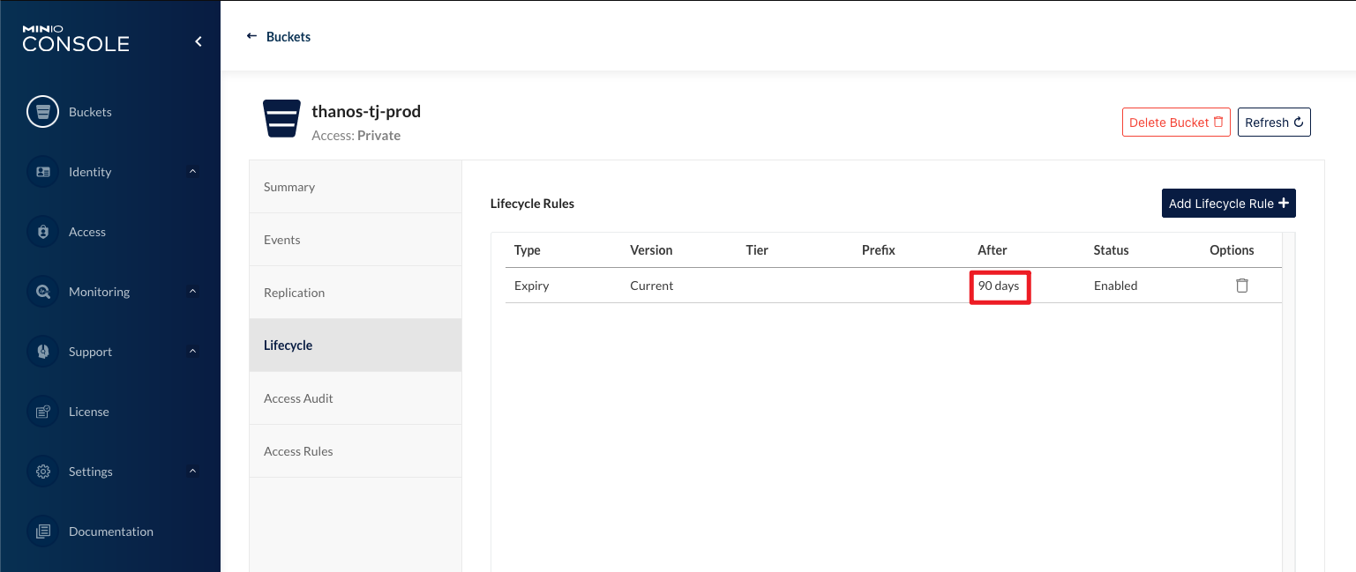
Task: Expand the Support menu chevron
Action: tap(193, 351)
